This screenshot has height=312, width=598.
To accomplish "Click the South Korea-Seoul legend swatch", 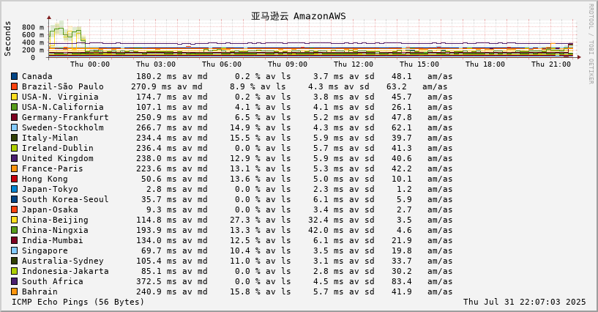I will [x=14, y=199].
